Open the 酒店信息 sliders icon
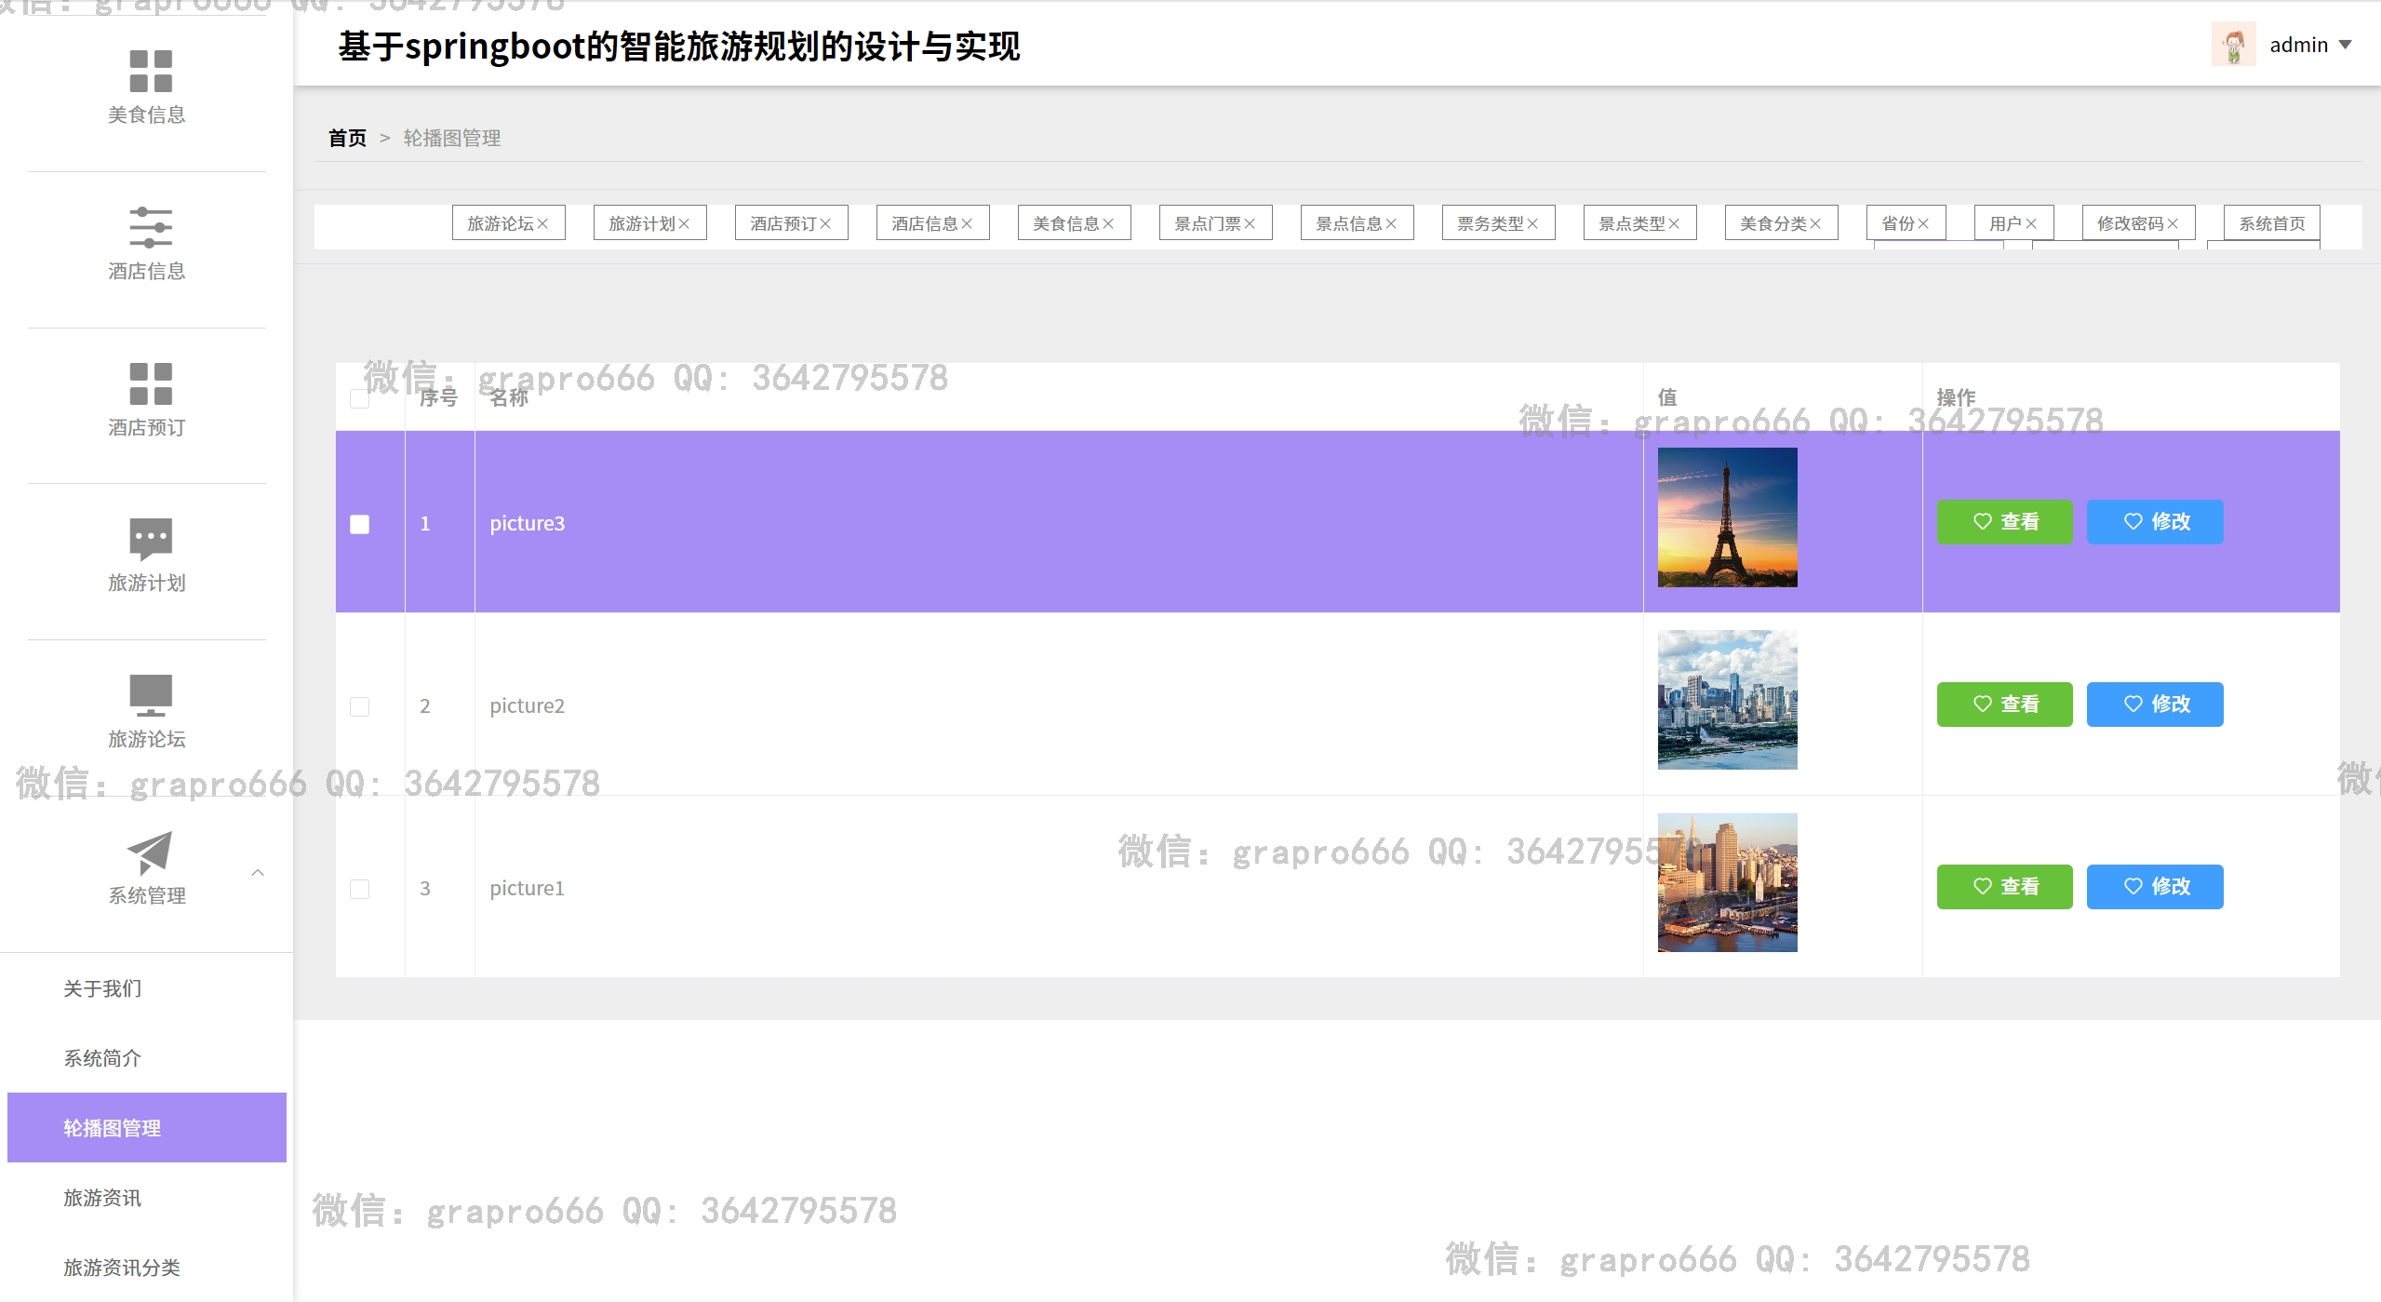This screenshot has width=2381, height=1302. pos(150,227)
